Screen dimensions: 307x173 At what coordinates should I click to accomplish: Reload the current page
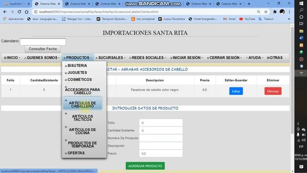click(x=19, y=12)
